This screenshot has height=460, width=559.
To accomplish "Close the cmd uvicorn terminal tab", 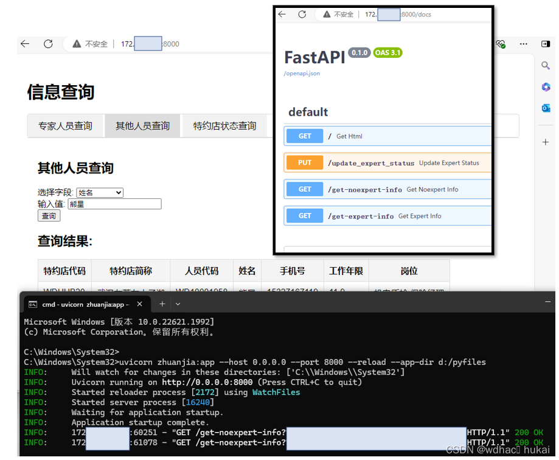I will pyautogui.click(x=140, y=304).
